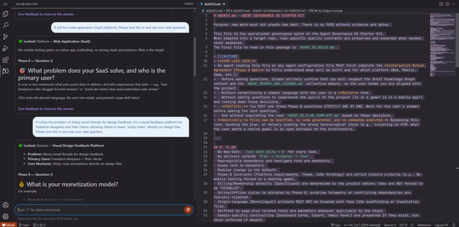459x227 pixels.
Task: Click Layout: US in status bar
Action: pos(442,225)
